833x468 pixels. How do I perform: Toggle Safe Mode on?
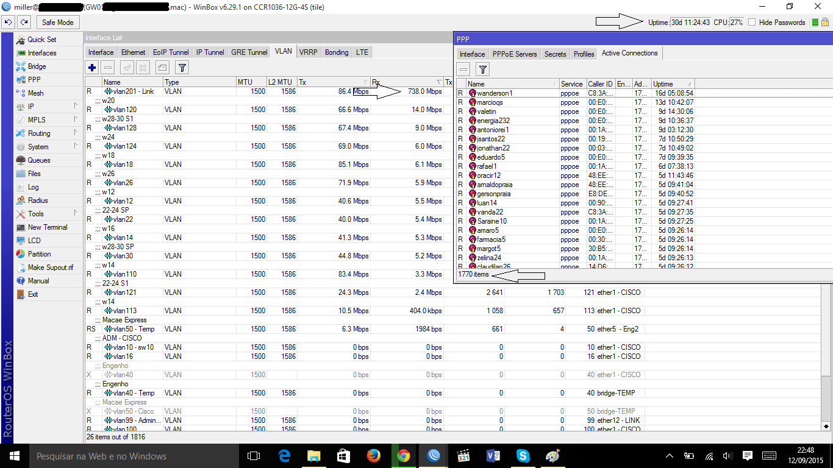click(x=57, y=23)
